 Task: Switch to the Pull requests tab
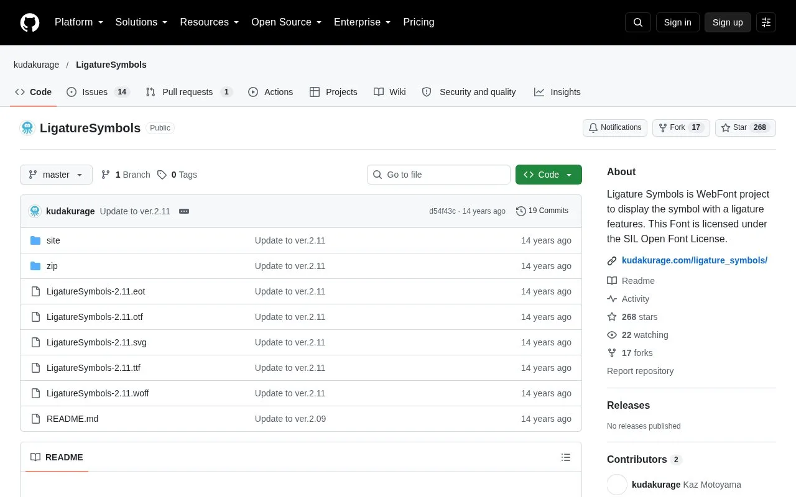(189, 92)
